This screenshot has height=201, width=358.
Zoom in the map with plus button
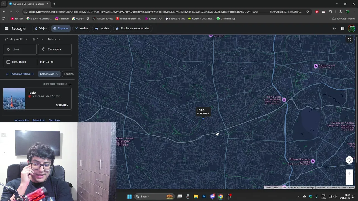349,173
